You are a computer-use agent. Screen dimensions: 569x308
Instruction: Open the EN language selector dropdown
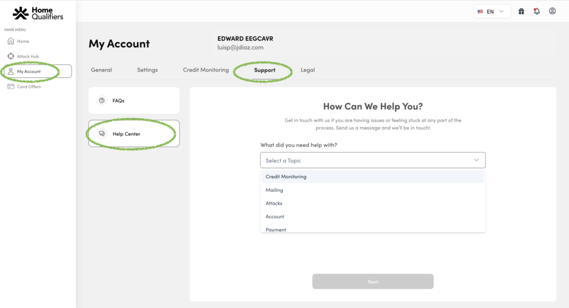(492, 11)
